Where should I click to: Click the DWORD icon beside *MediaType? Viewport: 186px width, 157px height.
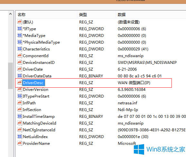click(x=19, y=35)
